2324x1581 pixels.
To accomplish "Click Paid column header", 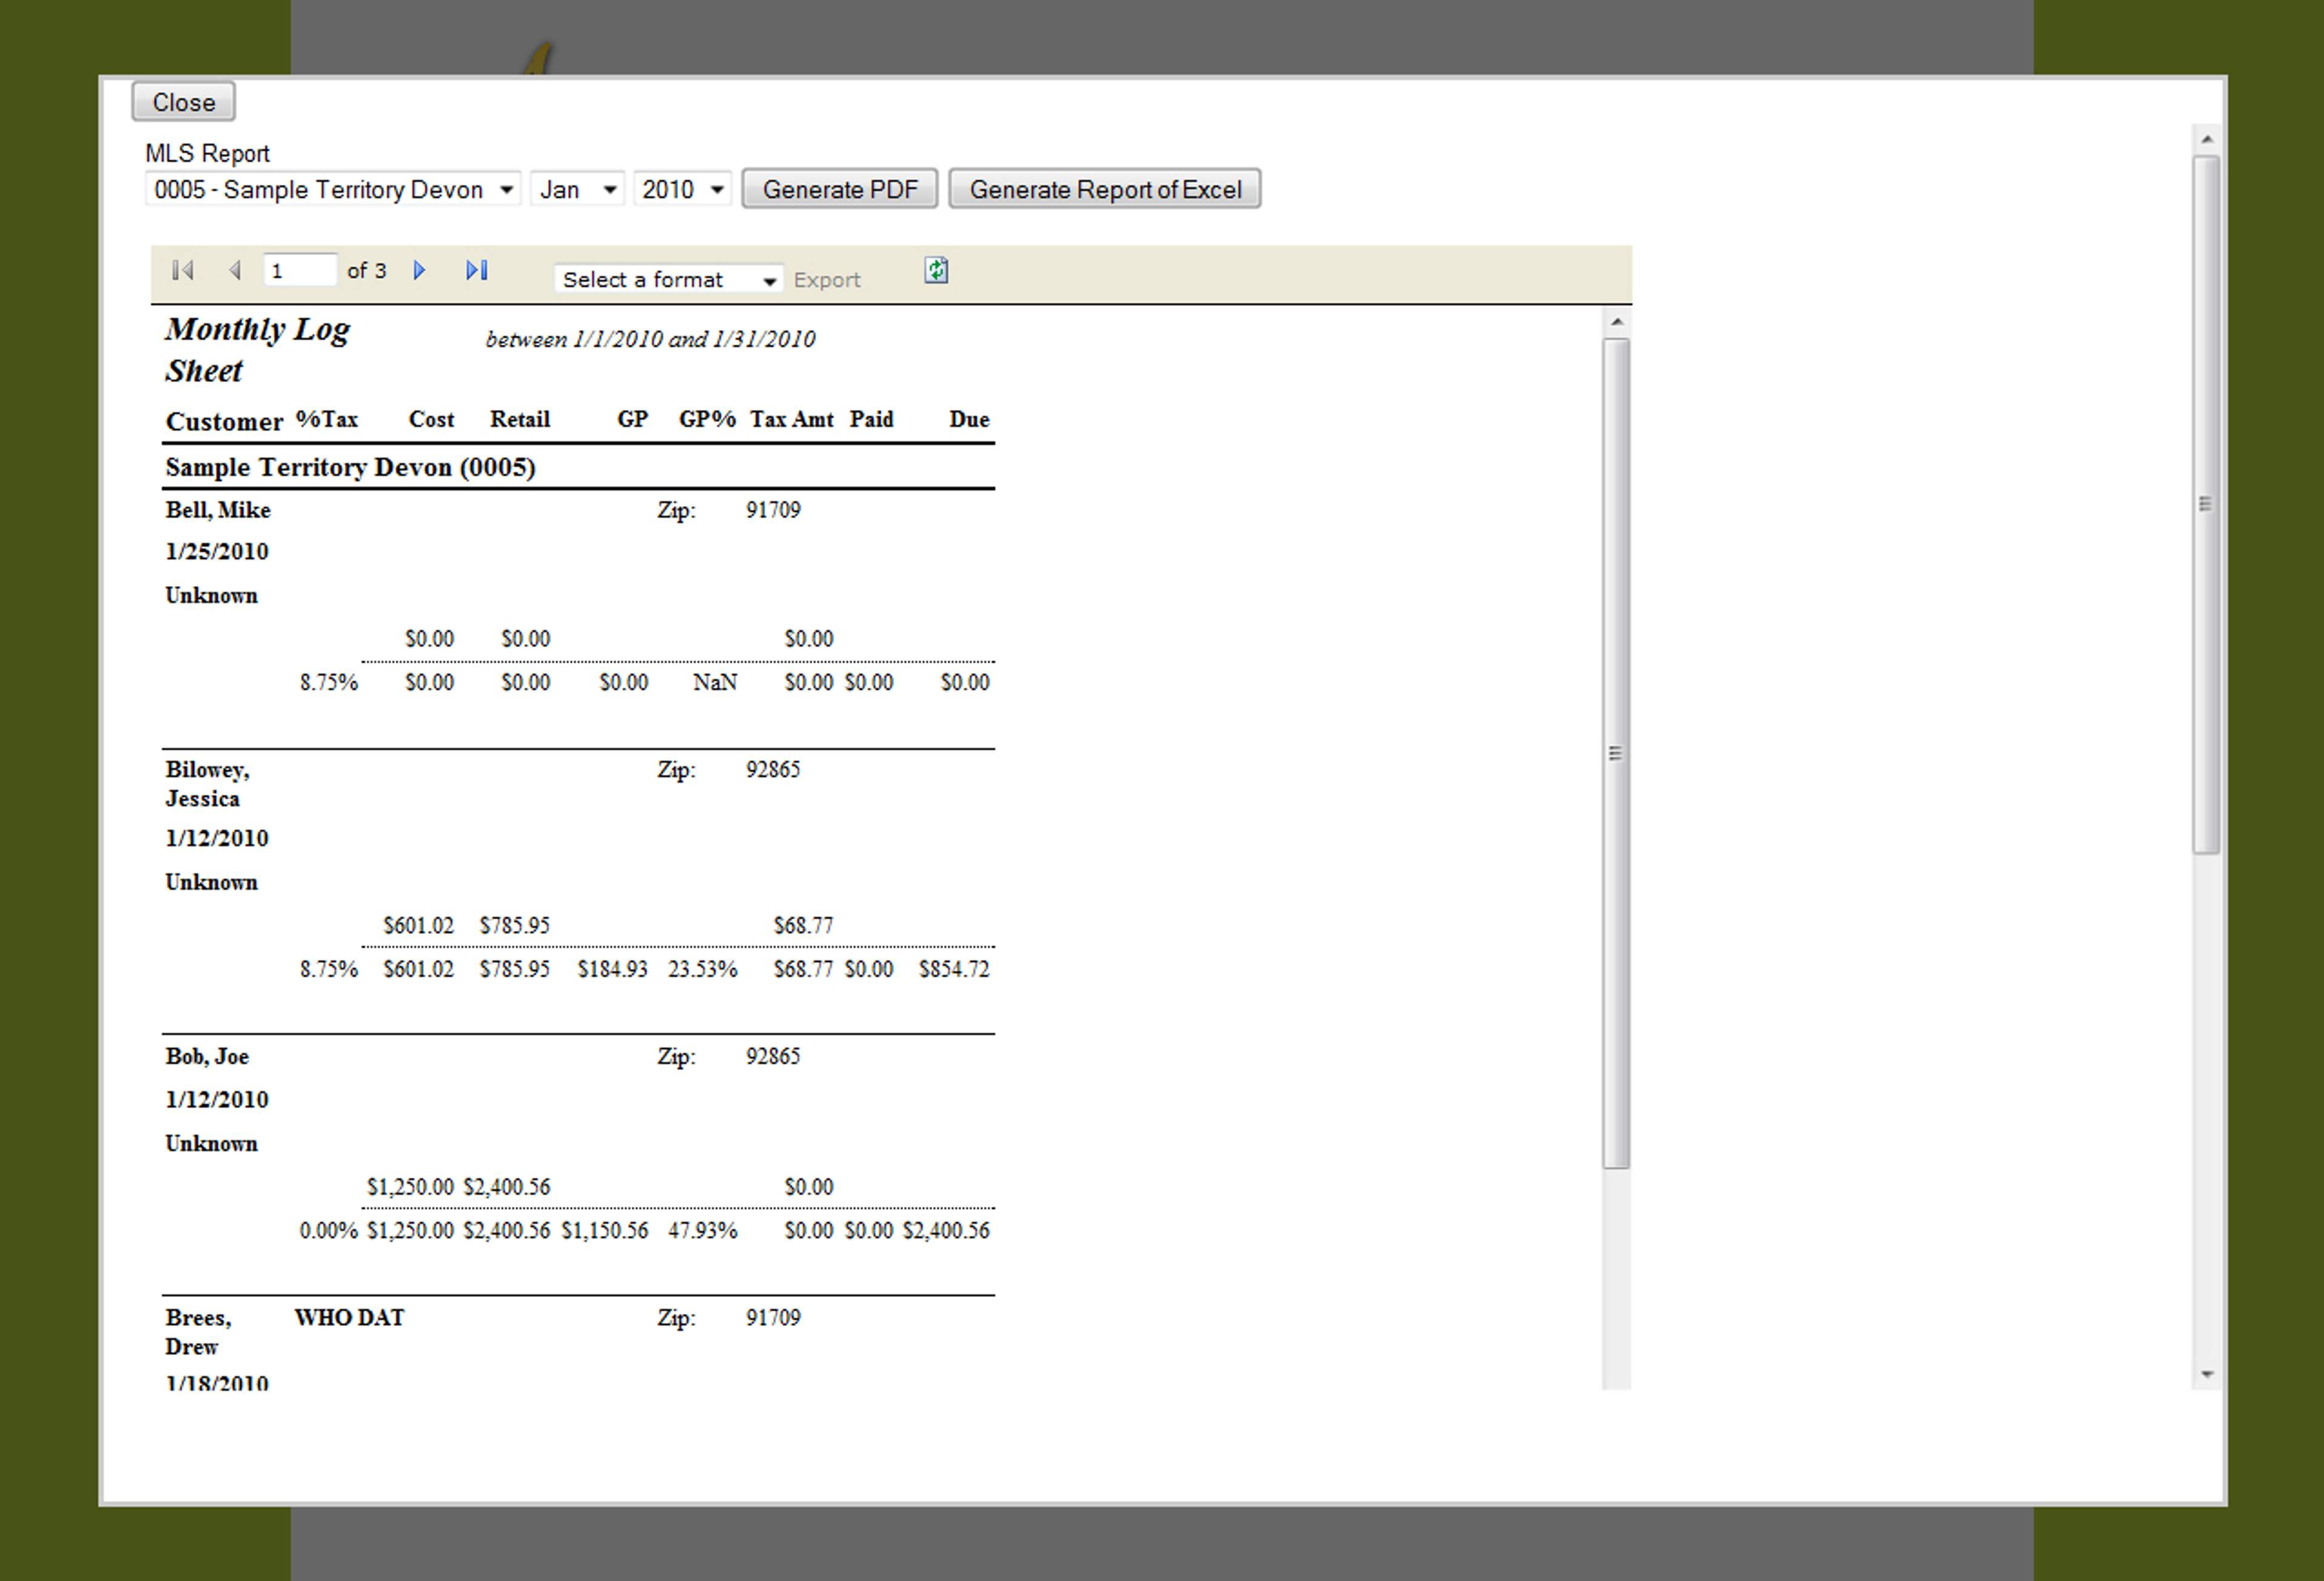I will click(x=871, y=419).
